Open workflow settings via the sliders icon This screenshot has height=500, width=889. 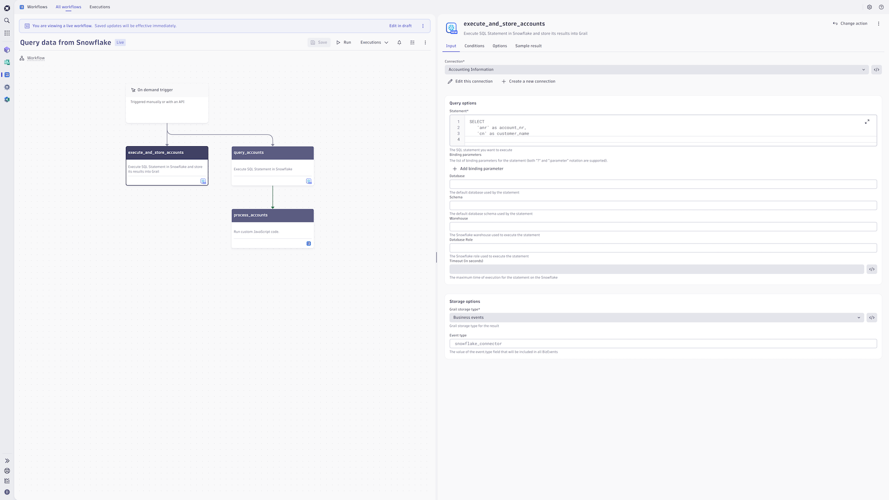[x=412, y=42]
